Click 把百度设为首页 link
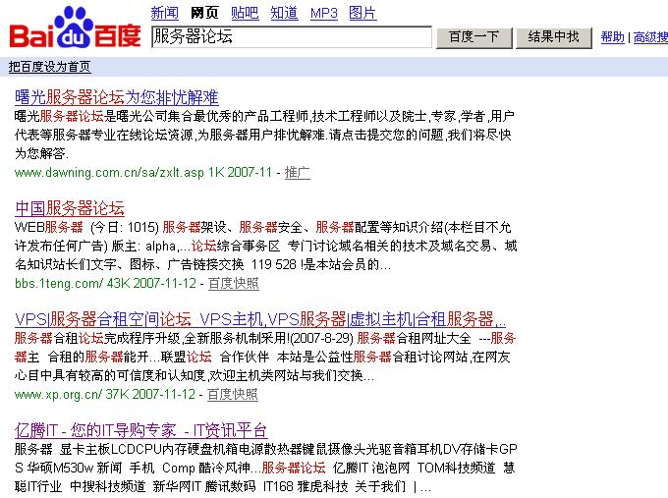 pos(49,67)
